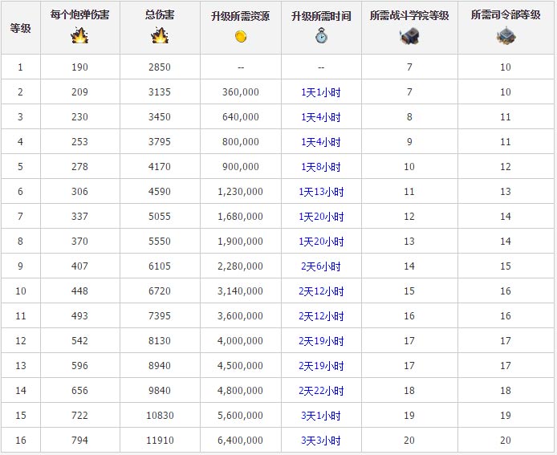Open the 1天1小时 upgrade time link
This screenshot has height=455, width=557.
[x=321, y=92]
